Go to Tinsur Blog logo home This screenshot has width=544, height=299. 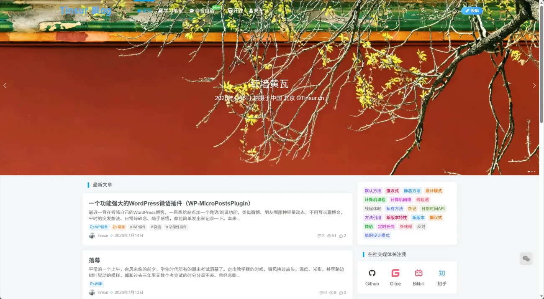[x=85, y=10]
